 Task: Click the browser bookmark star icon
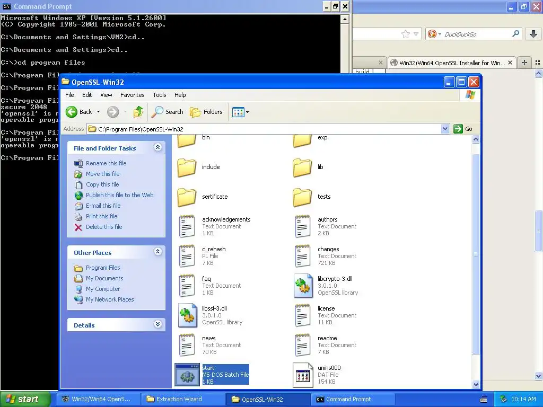406,34
